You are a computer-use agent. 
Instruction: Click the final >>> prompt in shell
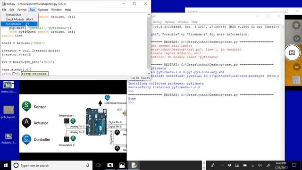tap(131, 102)
